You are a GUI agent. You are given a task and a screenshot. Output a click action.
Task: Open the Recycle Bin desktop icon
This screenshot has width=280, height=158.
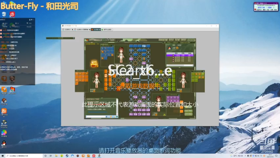(x=4, y=14)
